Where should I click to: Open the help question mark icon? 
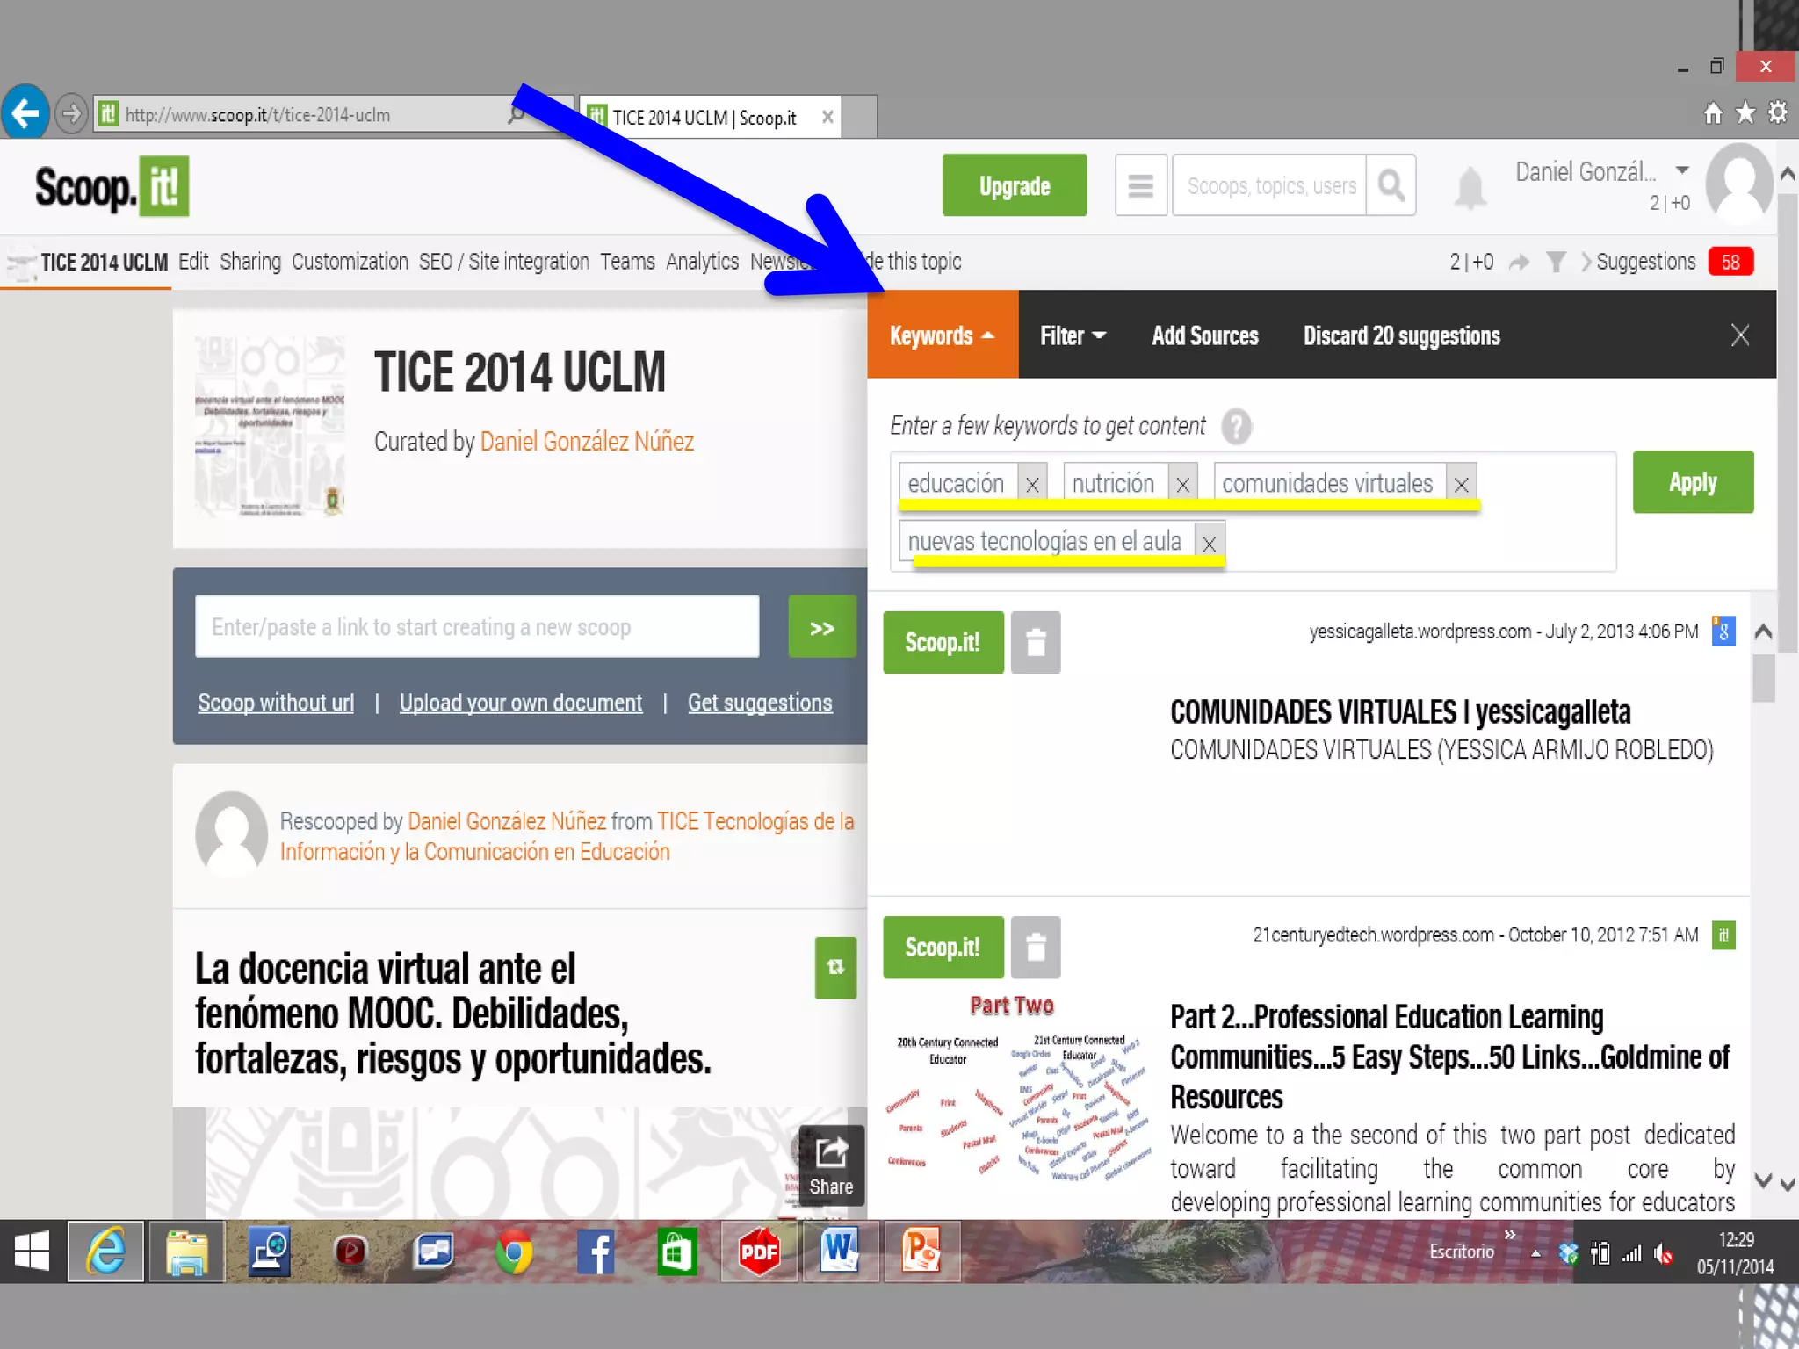click(1235, 427)
